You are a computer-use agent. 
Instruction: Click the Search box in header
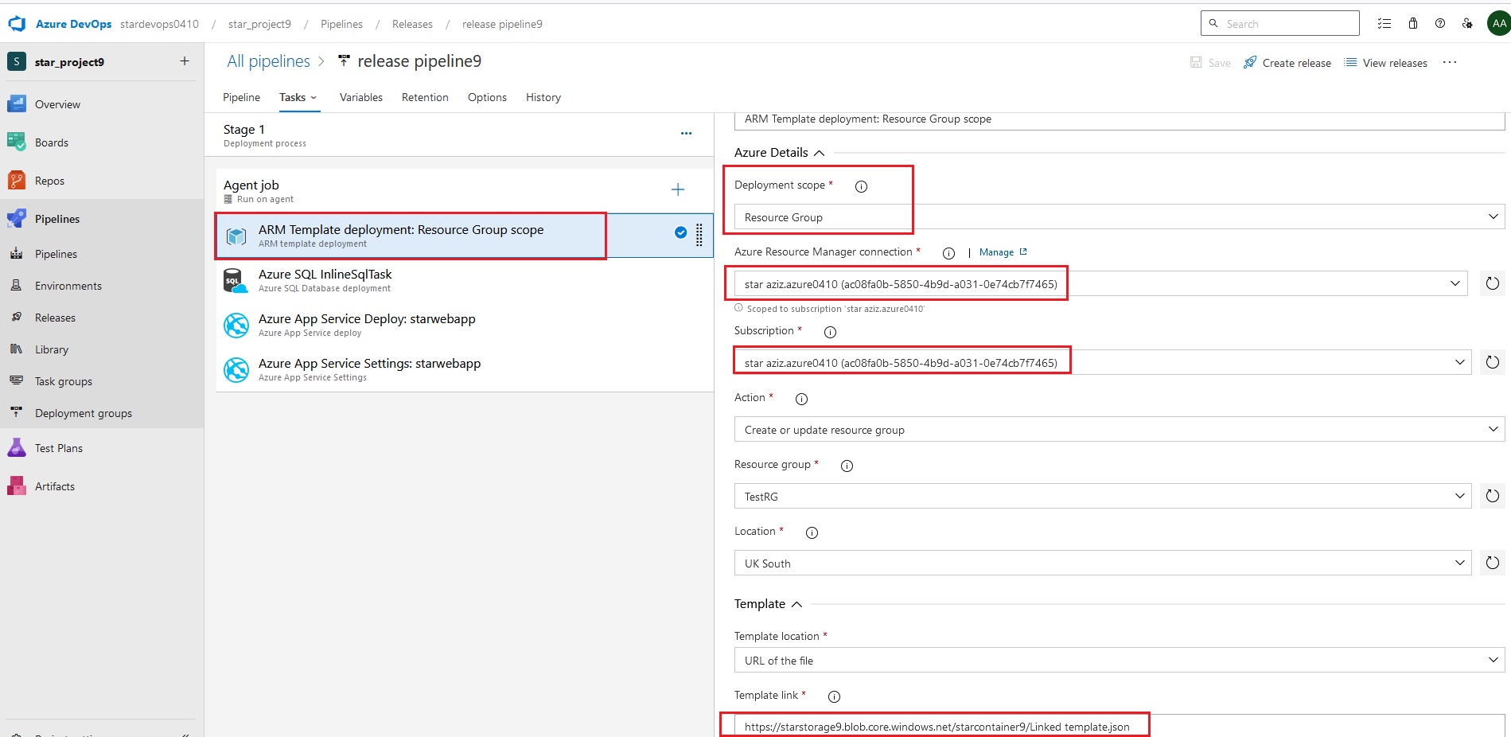1279,23
